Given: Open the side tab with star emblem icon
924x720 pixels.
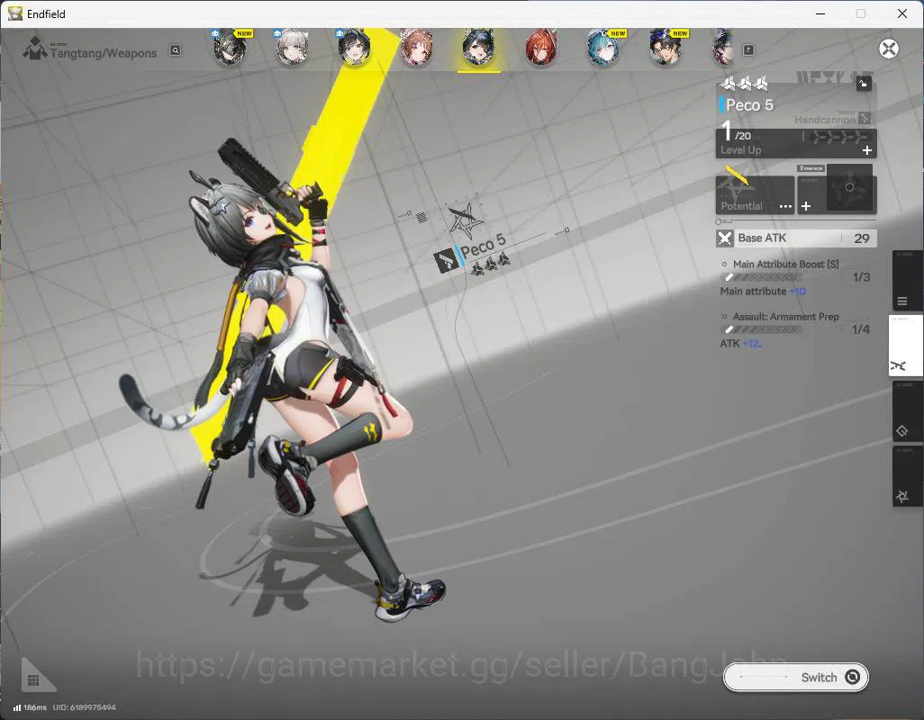Looking at the screenshot, I should [906, 476].
